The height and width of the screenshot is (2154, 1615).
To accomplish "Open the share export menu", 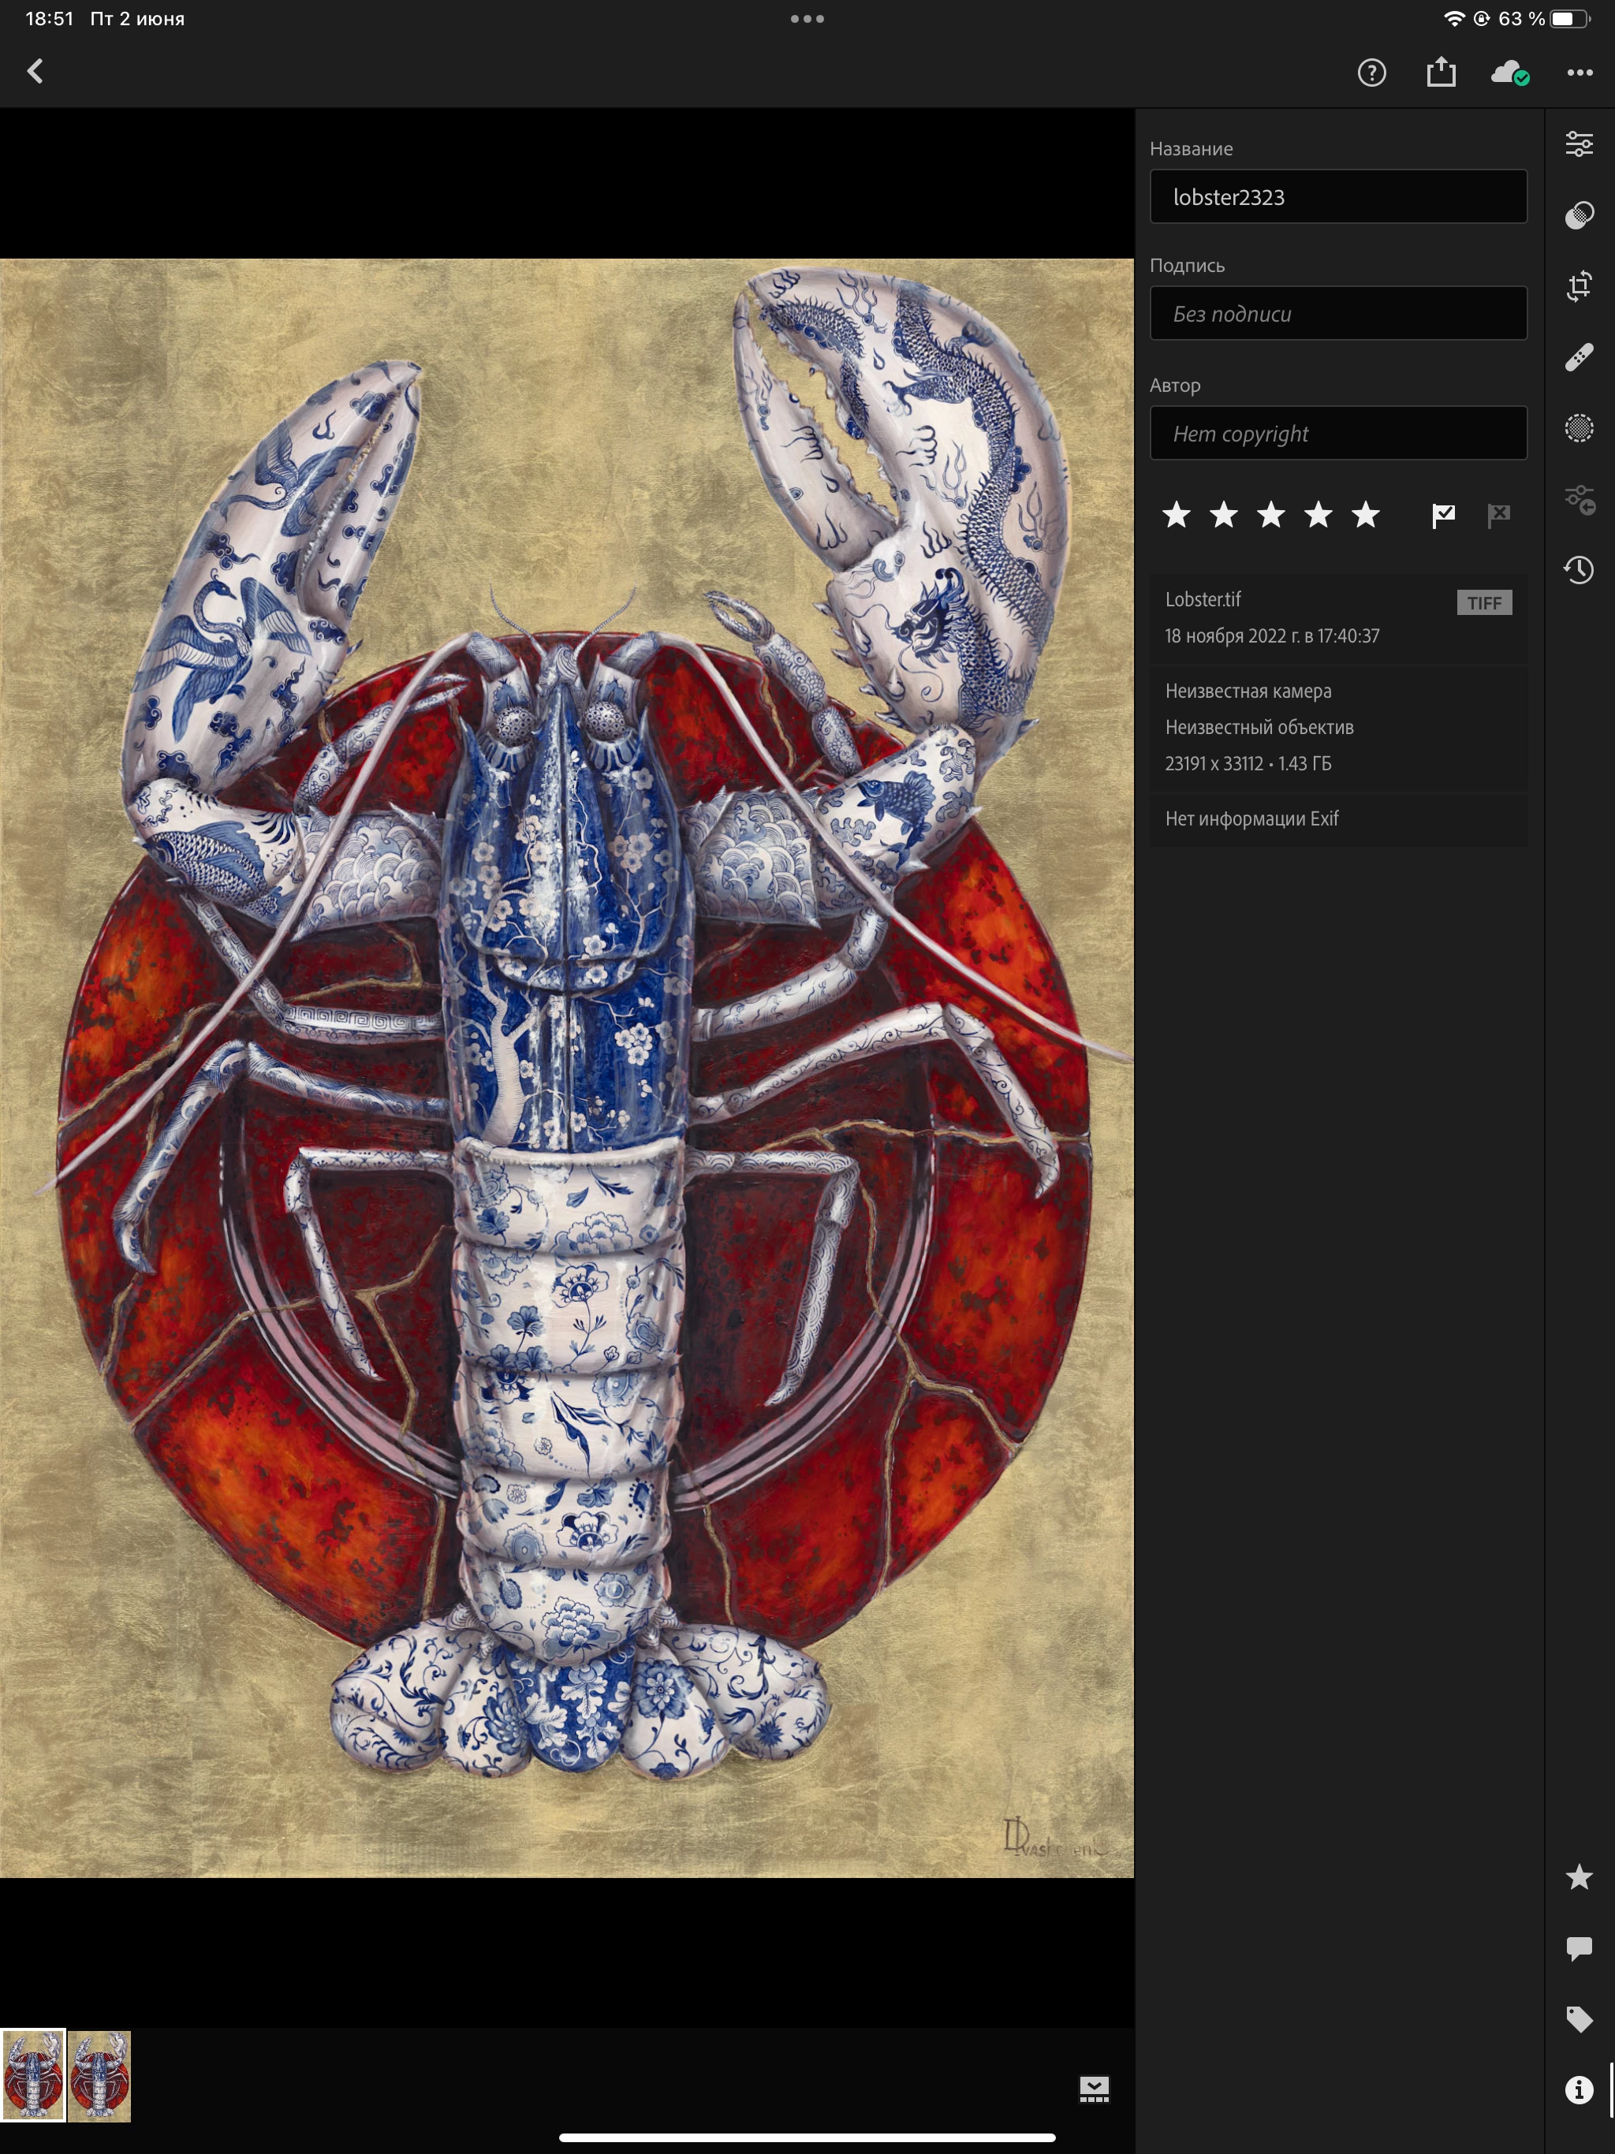I will click(x=1441, y=72).
